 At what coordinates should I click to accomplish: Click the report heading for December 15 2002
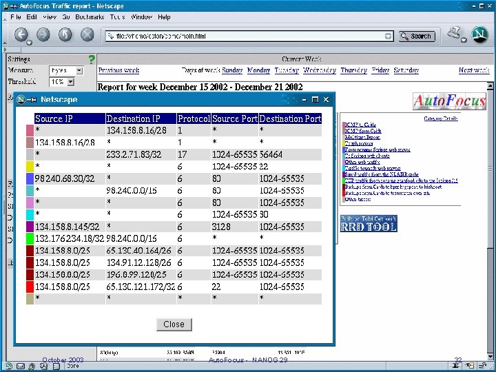(x=200, y=87)
